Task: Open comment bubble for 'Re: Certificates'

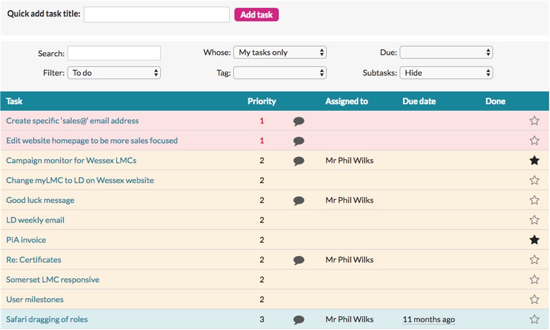Action: tap(299, 260)
